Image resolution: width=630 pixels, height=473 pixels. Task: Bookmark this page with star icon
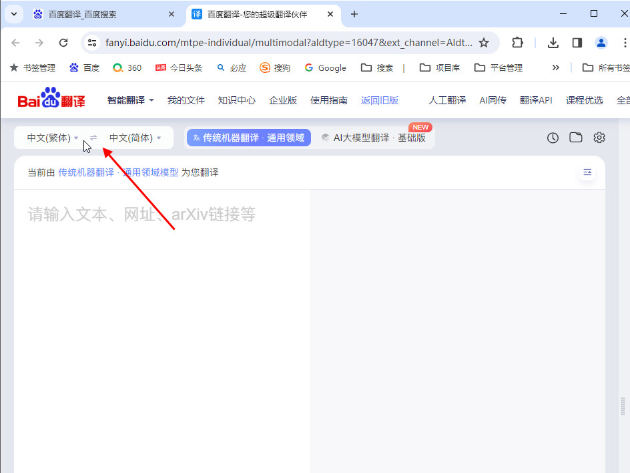(x=484, y=43)
